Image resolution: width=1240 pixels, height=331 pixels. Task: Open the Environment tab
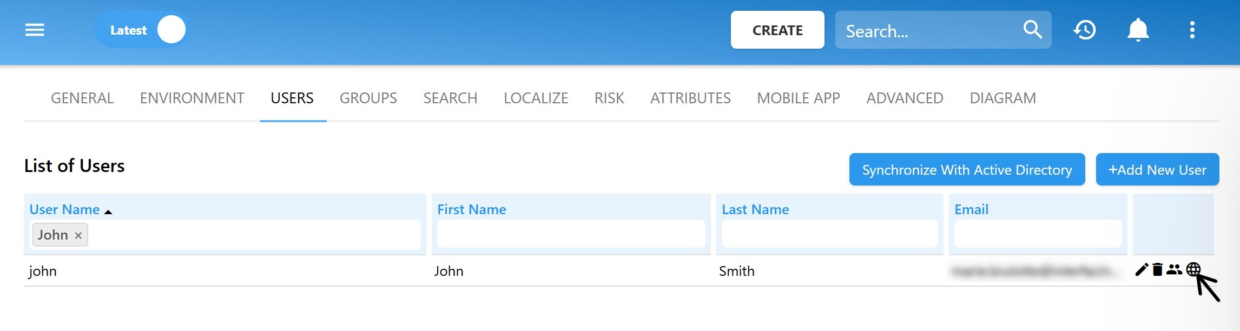point(192,98)
